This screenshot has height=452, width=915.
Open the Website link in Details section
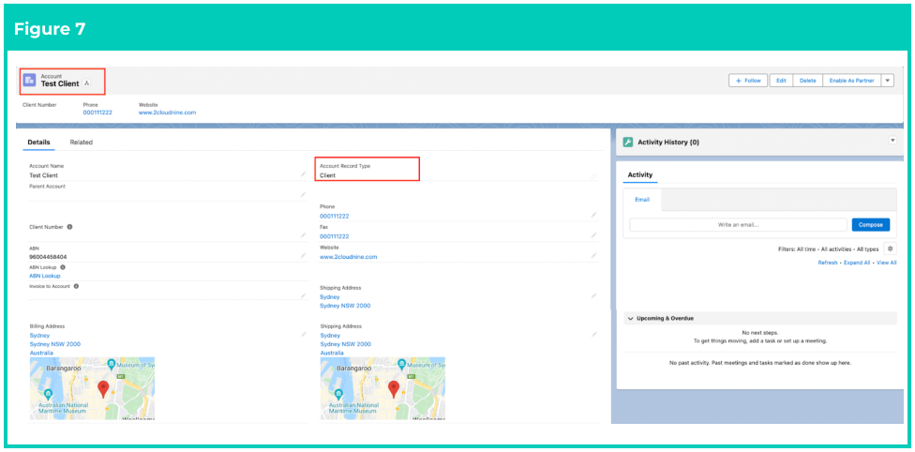coord(349,256)
